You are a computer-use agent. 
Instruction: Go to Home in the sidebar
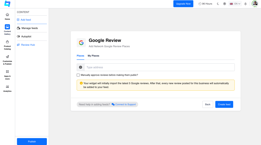click(7, 17)
